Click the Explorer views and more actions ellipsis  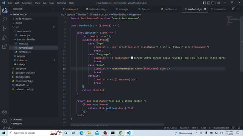pos(53,9)
